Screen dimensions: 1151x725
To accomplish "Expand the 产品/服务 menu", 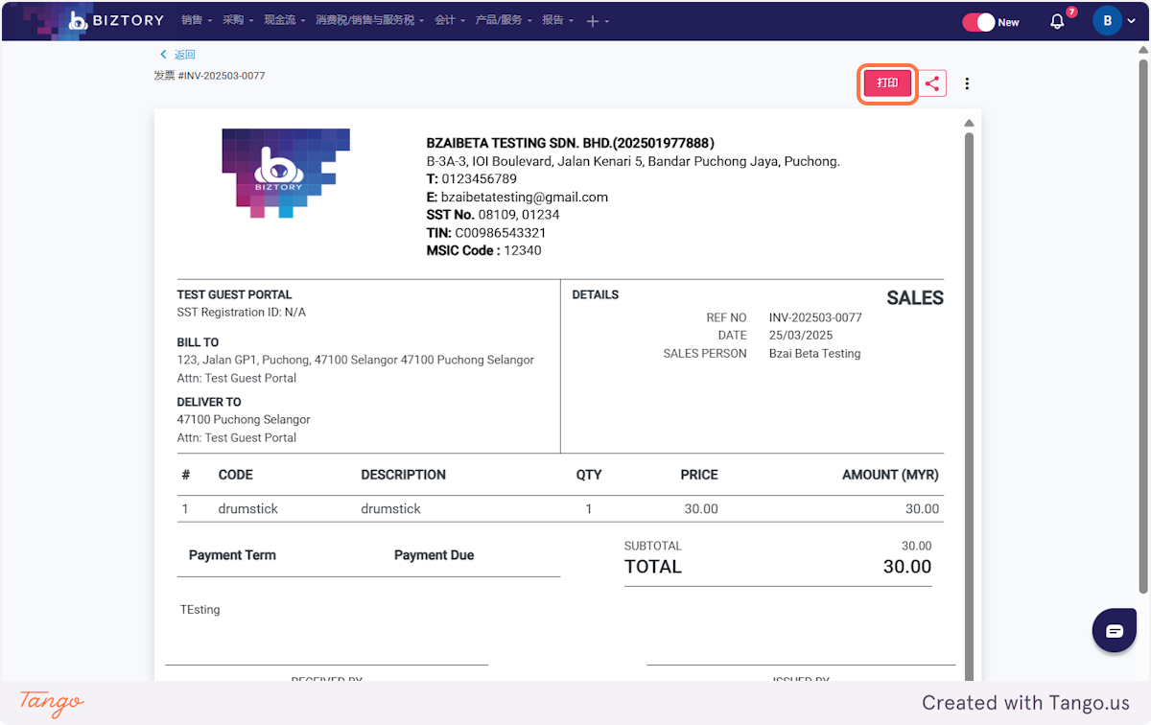I will pyautogui.click(x=504, y=20).
